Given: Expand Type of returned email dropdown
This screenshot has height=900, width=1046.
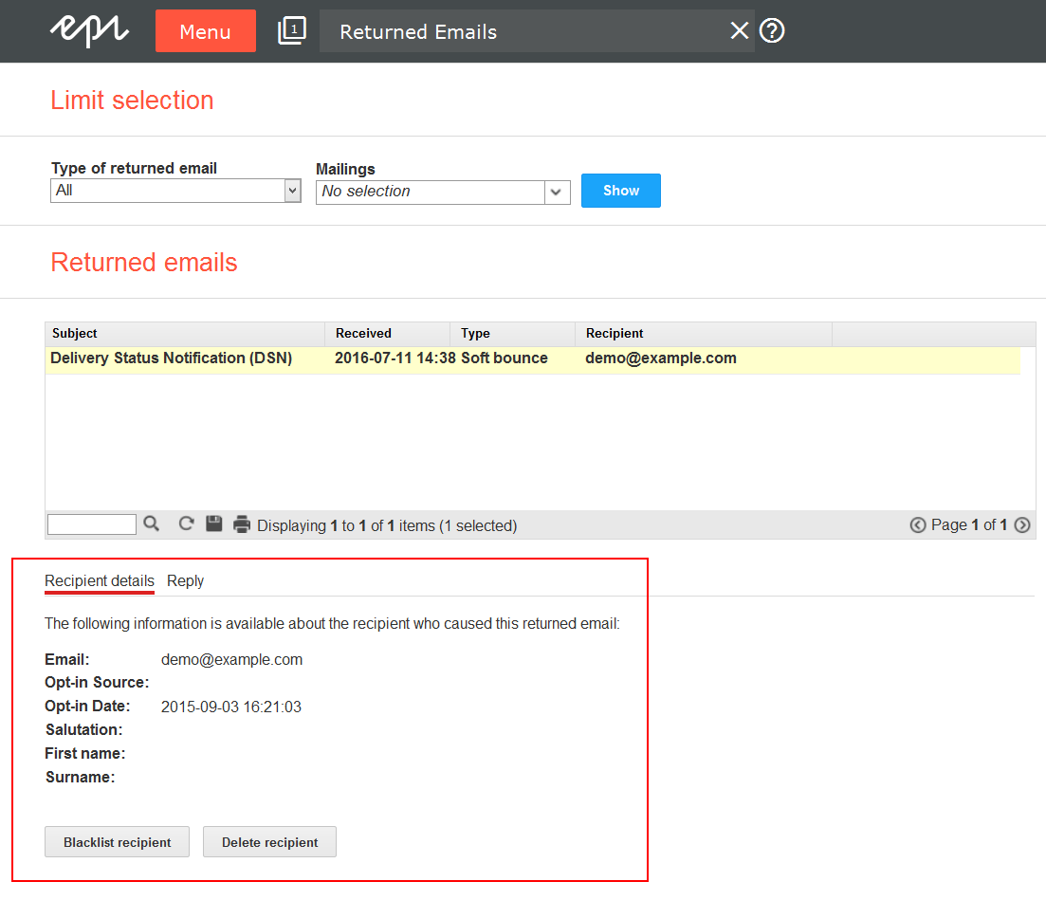Looking at the screenshot, I should point(292,191).
